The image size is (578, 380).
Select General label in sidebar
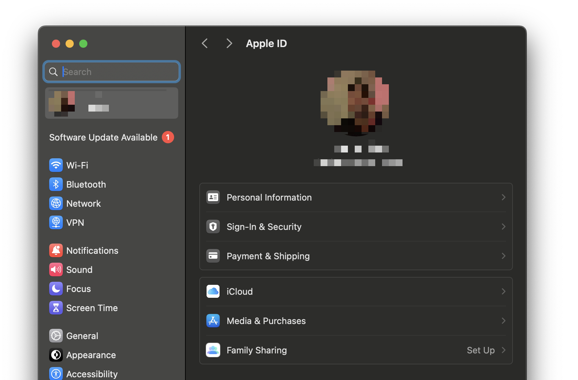click(82, 336)
